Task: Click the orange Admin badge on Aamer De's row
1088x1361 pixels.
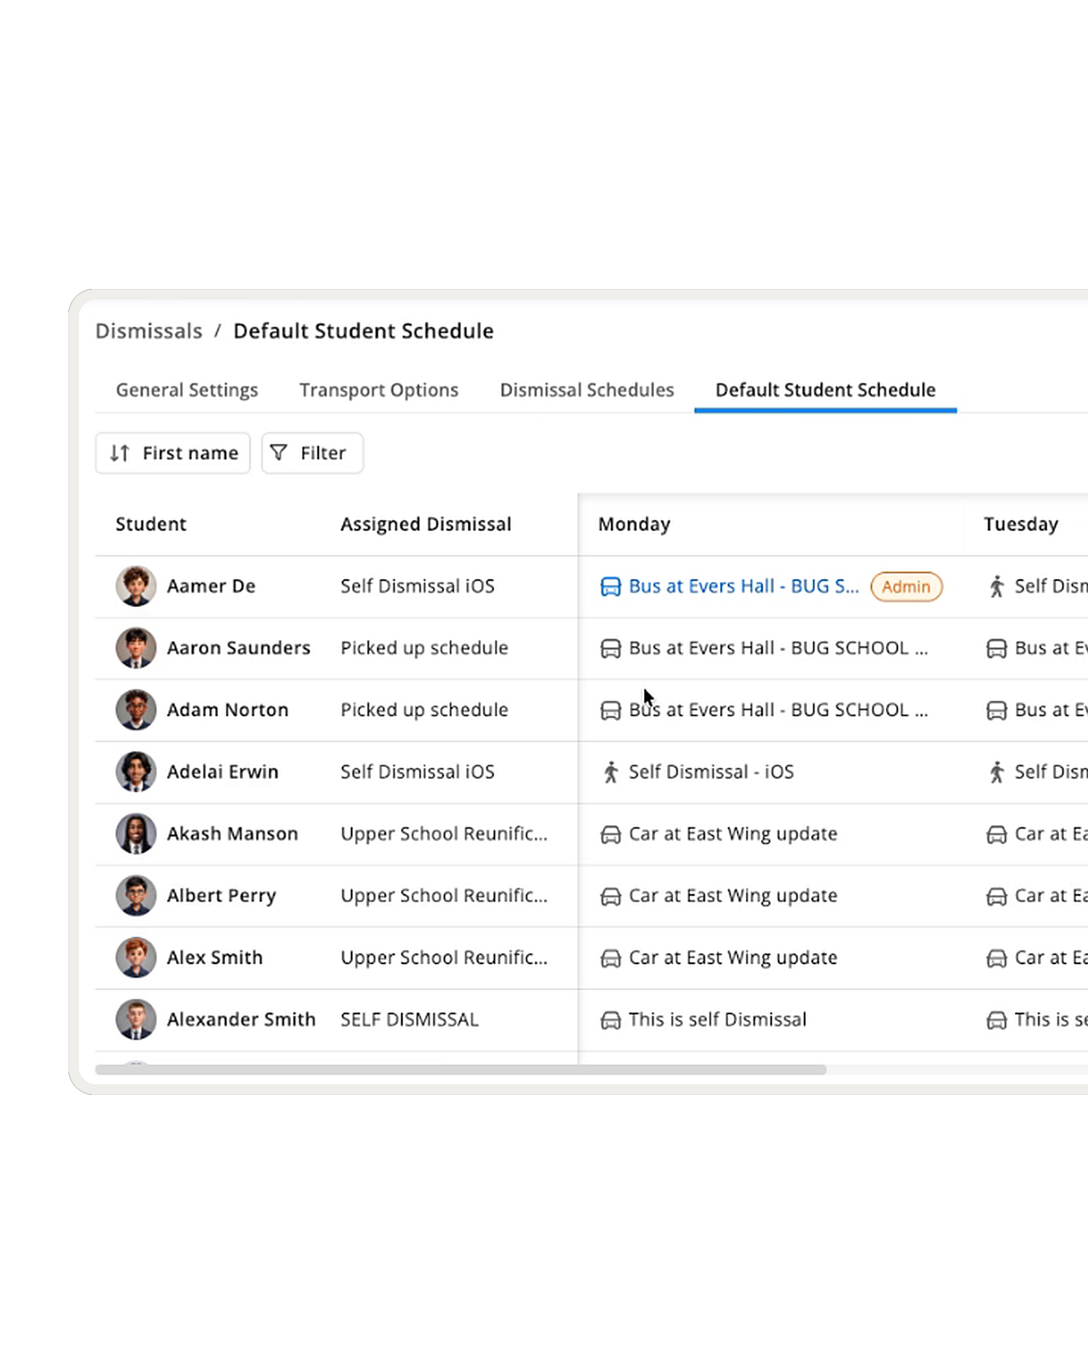Action: [906, 587]
